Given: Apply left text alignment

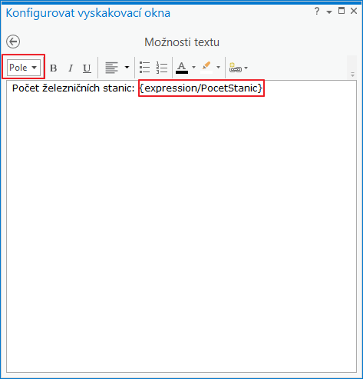Looking at the screenshot, I should (x=112, y=68).
